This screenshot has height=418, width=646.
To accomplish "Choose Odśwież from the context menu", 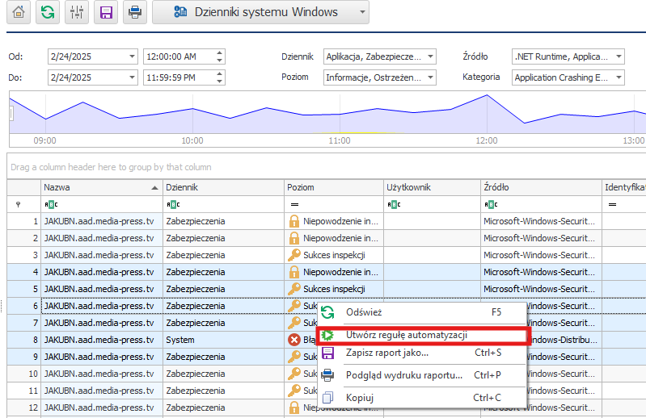I will [x=422, y=312].
